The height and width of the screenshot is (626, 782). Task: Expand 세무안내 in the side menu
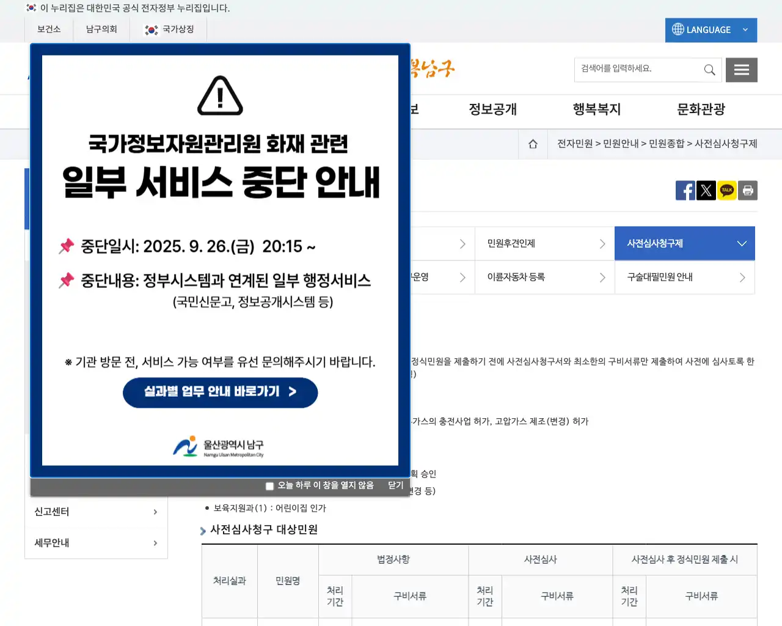[x=96, y=543]
